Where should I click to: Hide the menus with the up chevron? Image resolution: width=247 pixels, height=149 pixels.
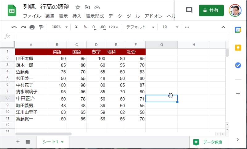tap(223, 27)
